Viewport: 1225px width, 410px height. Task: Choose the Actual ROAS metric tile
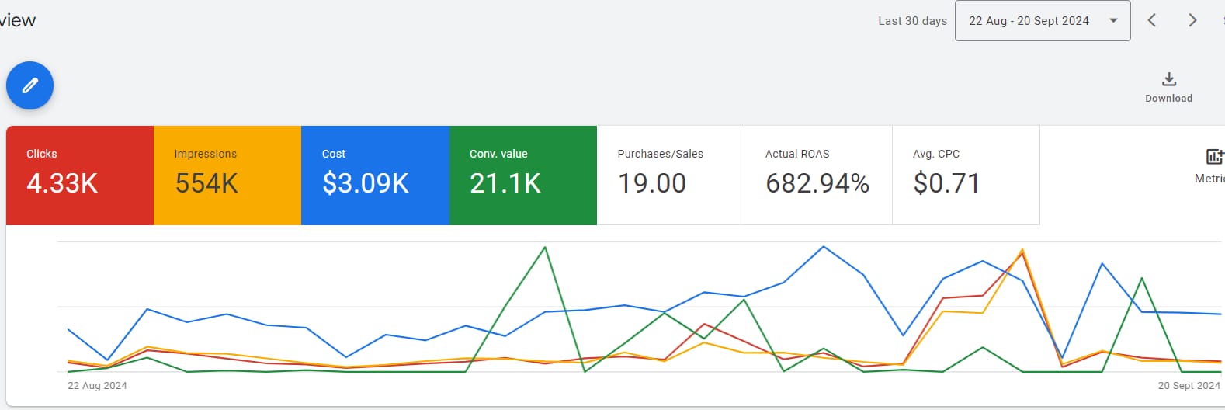(817, 175)
